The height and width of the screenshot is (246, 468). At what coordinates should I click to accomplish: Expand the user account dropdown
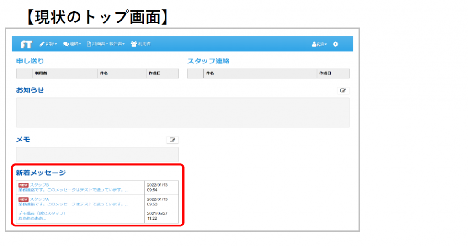pos(319,44)
